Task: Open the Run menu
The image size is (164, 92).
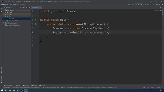Action: pyautogui.click(x=38, y=2)
